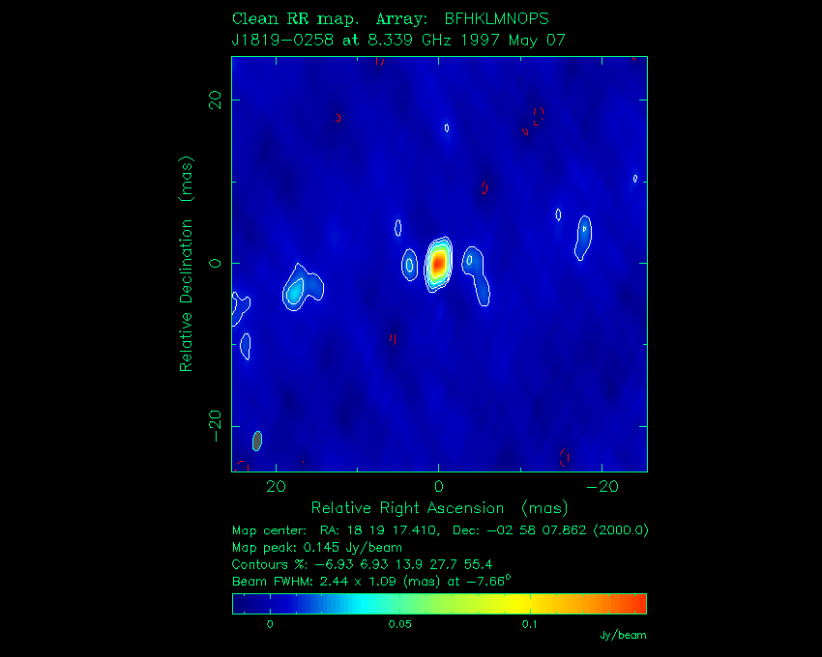Click the small white contour at the map top center

[447, 128]
